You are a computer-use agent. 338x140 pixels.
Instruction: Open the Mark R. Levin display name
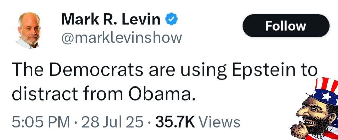point(111,20)
